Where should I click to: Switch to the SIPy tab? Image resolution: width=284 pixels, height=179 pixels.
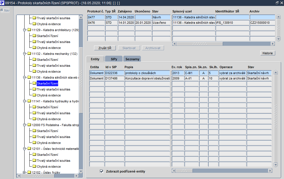[x=114, y=59]
